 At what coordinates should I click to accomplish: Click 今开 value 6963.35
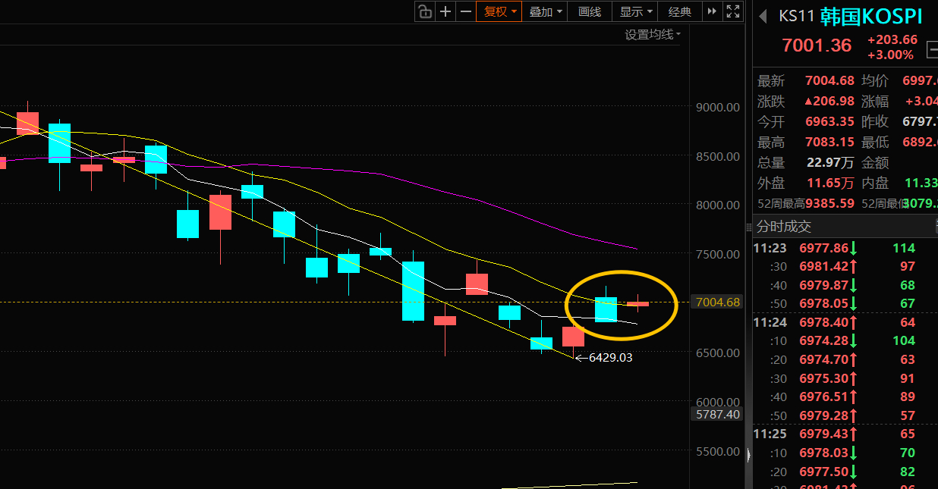coord(829,122)
